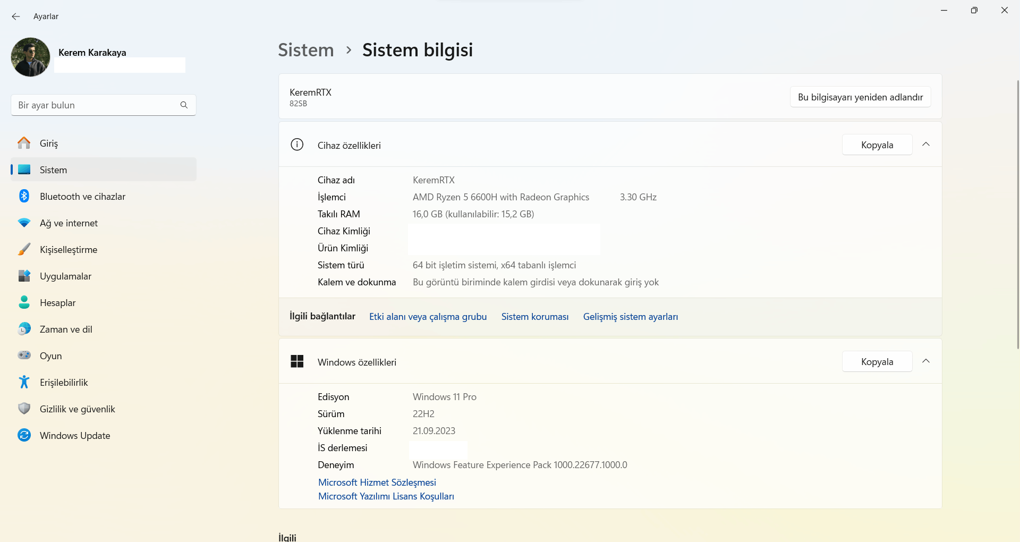The width and height of the screenshot is (1020, 542).
Task: Open Etki alanı veya çalışma grubu link
Action: click(428, 317)
